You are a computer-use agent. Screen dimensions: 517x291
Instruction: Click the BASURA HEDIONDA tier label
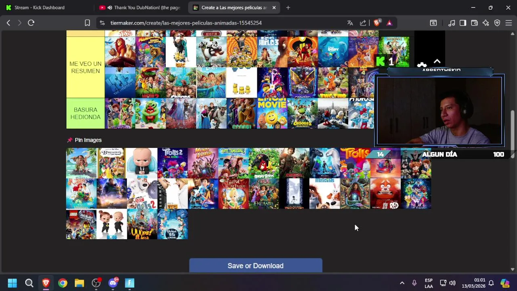[85, 113]
